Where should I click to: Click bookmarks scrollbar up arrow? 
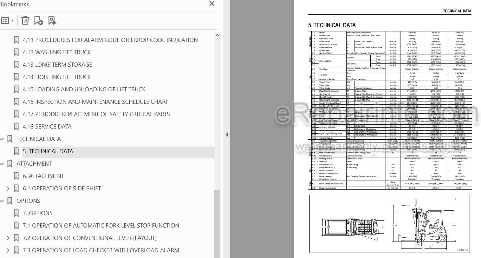click(217, 35)
